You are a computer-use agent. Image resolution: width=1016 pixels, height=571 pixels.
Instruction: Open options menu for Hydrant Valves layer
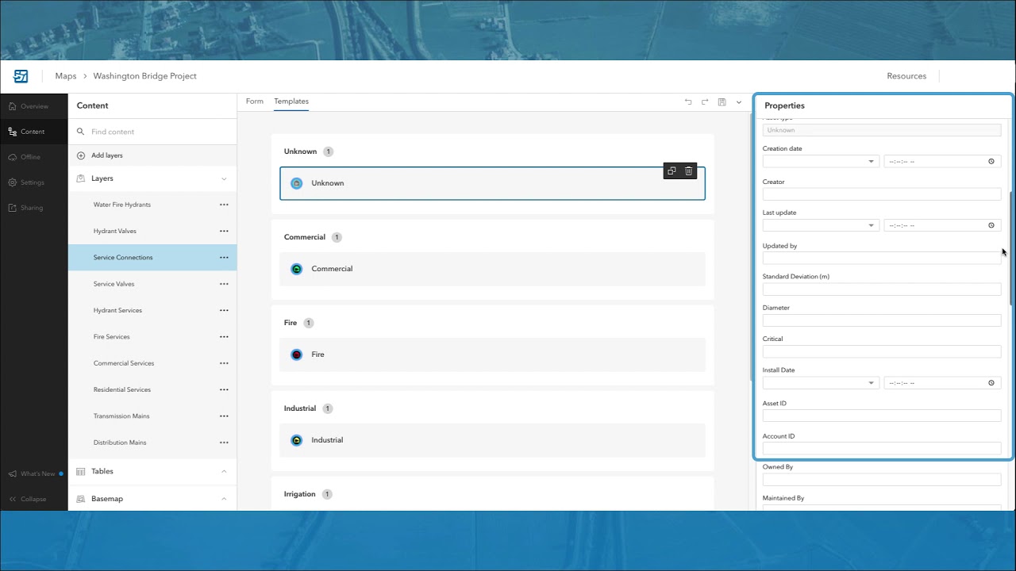tap(224, 231)
